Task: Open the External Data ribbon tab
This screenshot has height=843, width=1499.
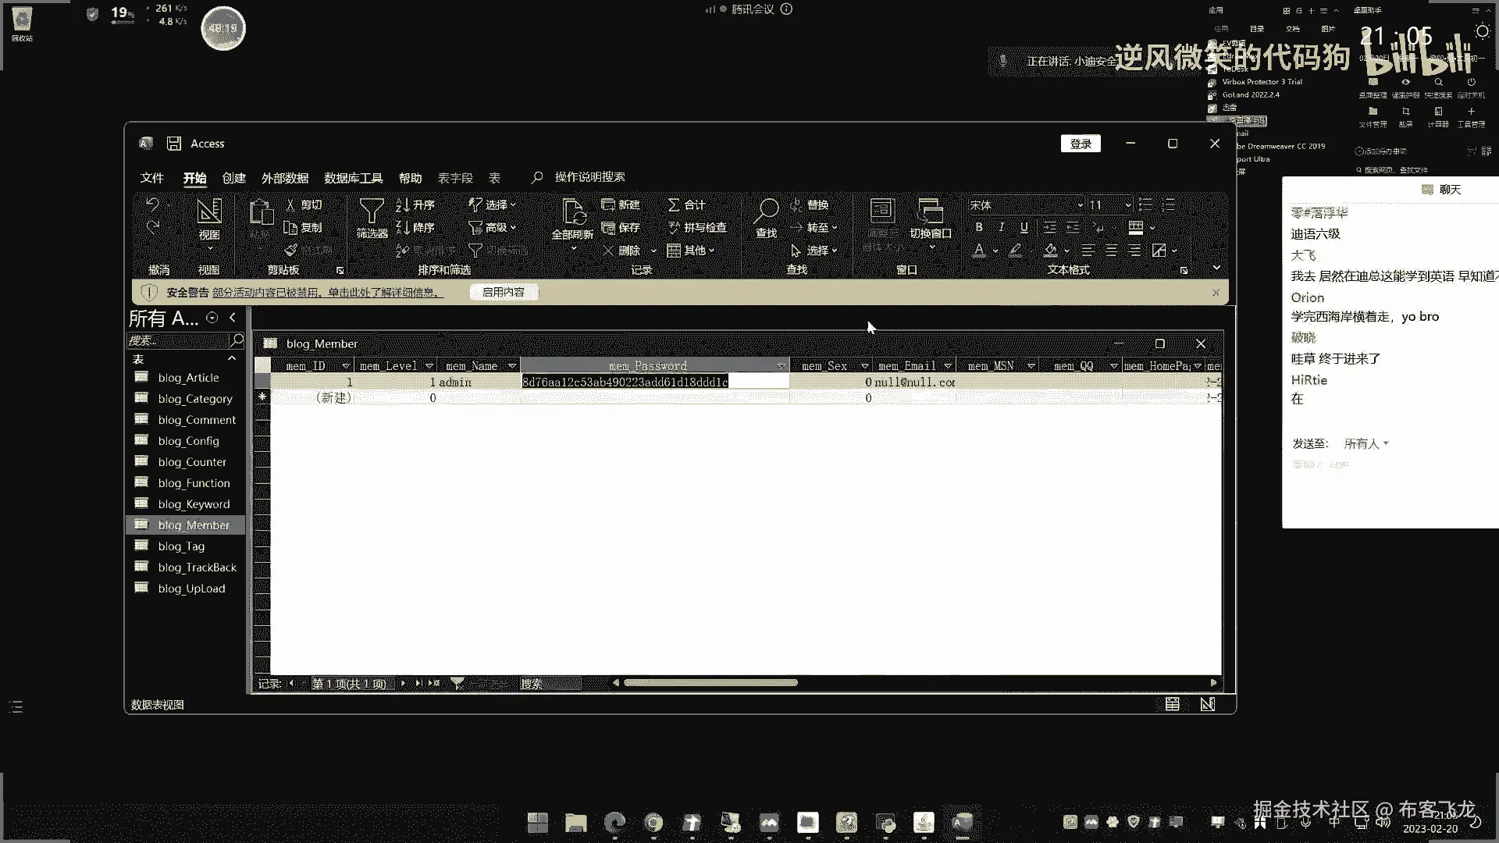Action: (284, 178)
